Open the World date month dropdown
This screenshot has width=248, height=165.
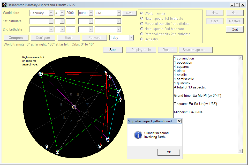pyautogui.click(x=51, y=13)
